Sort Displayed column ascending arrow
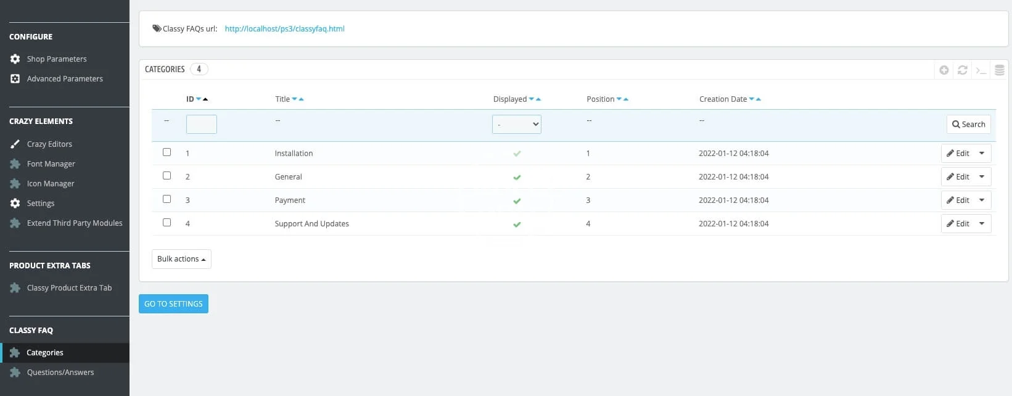Image resolution: width=1012 pixels, height=396 pixels. tap(538, 99)
